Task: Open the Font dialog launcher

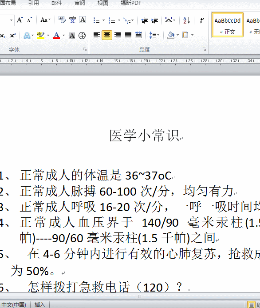Action: (85, 49)
